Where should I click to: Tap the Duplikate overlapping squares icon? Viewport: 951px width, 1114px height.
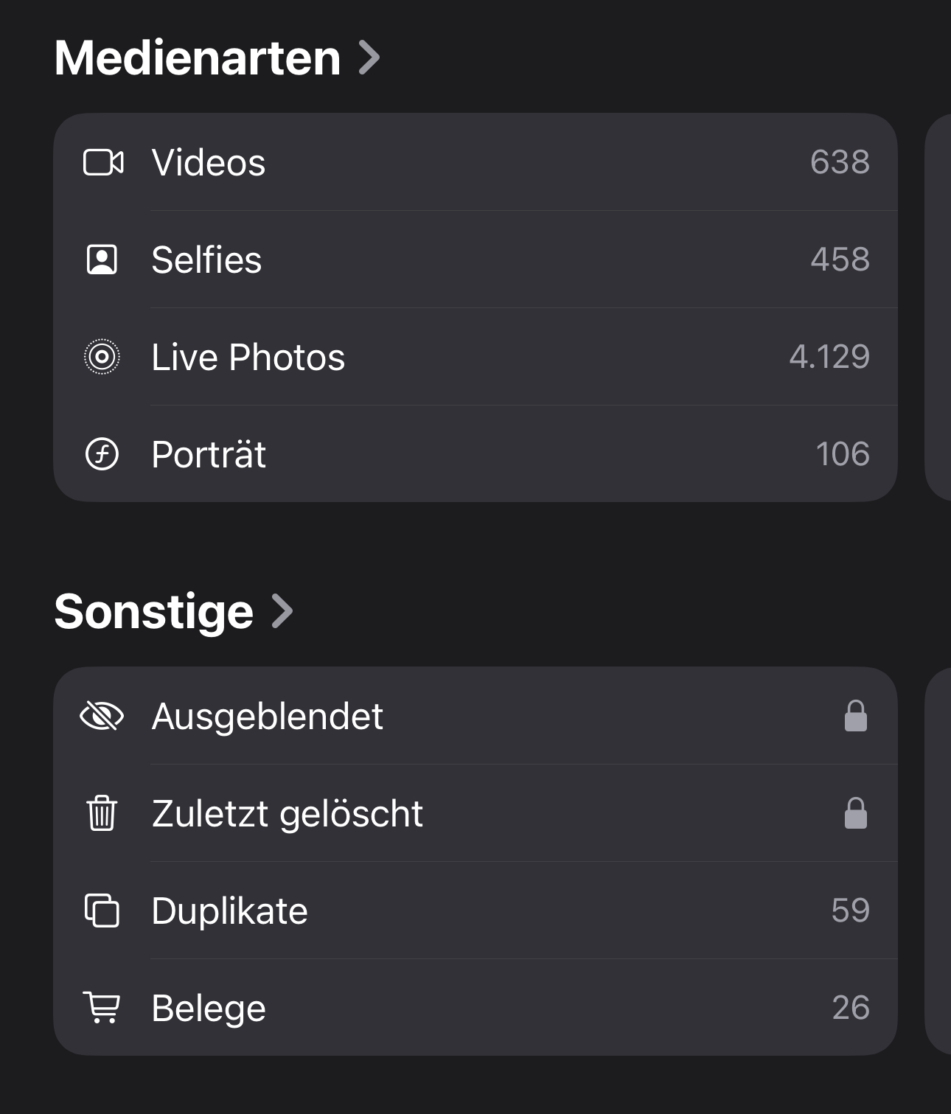point(102,911)
